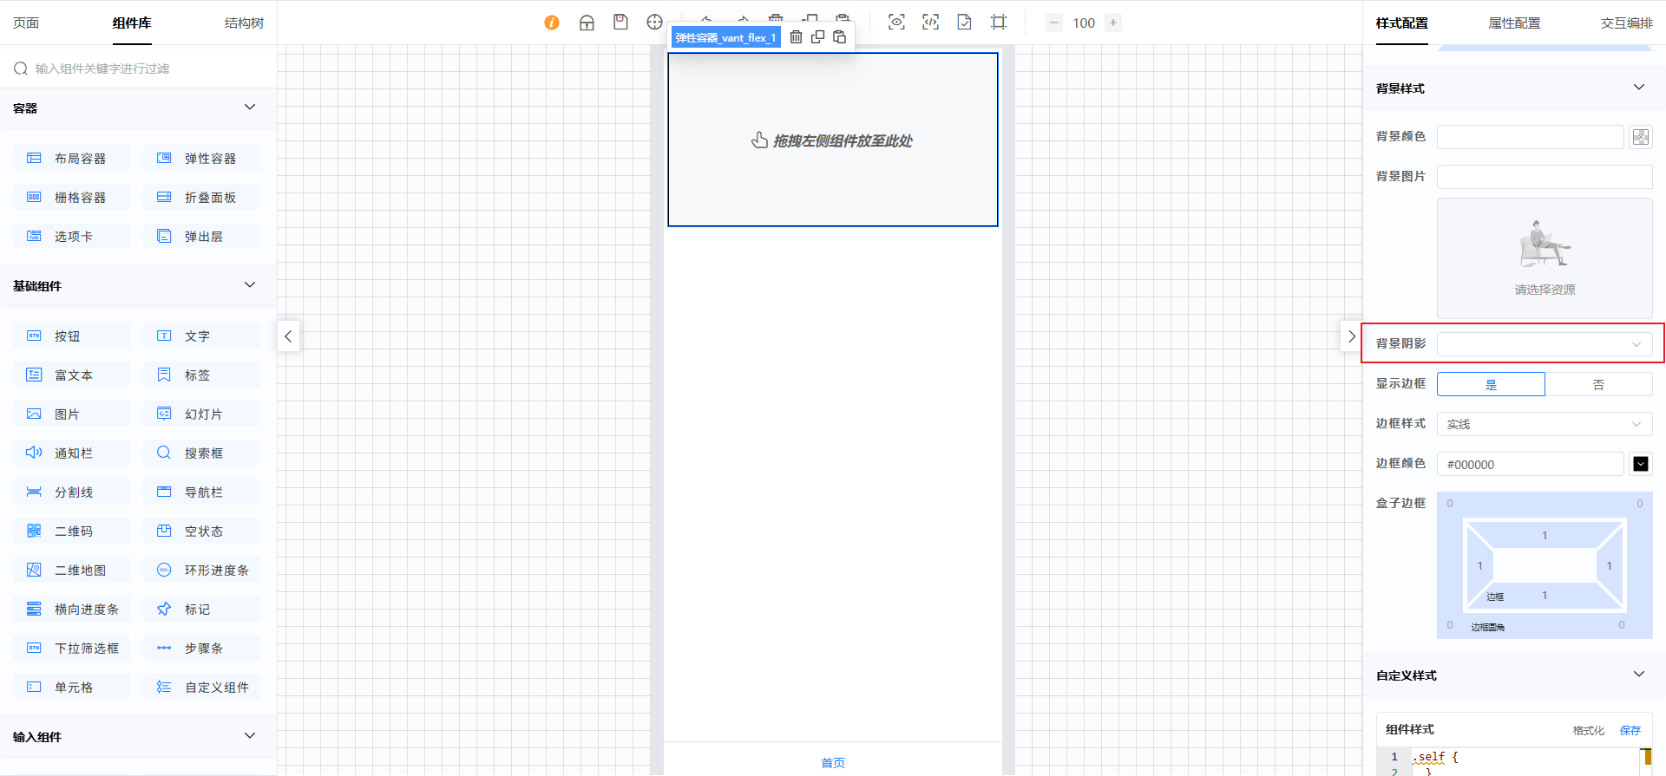Screen dimensions: 1666x776
Task: Click the crosshair target icon in toolbar
Action: pos(654,23)
